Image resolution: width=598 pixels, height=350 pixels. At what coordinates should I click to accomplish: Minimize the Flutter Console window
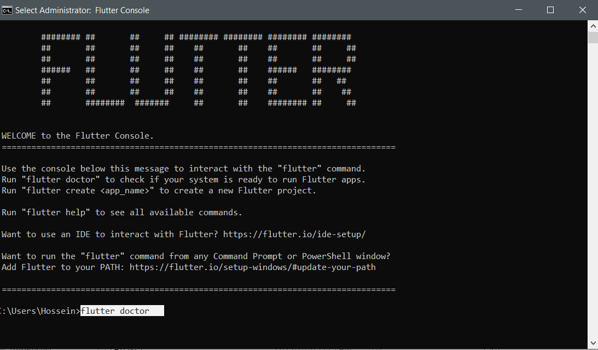(x=518, y=10)
